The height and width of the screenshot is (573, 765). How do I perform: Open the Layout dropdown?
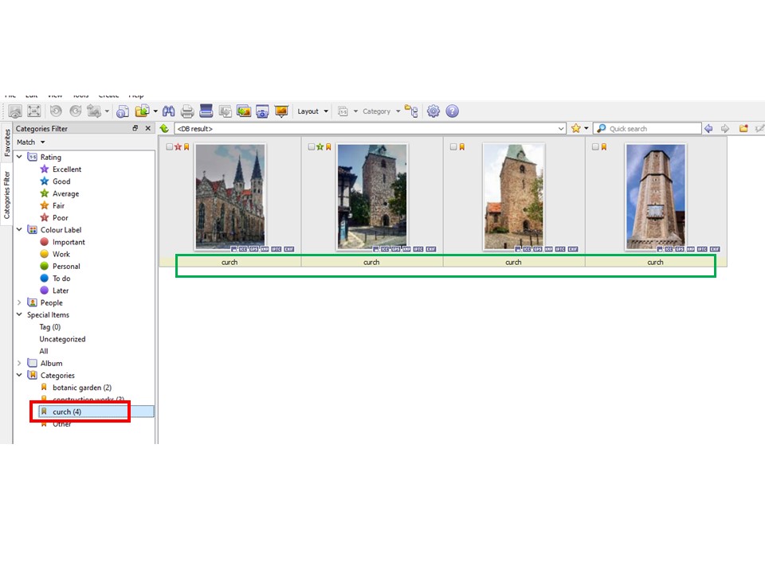click(x=312, y=111)
